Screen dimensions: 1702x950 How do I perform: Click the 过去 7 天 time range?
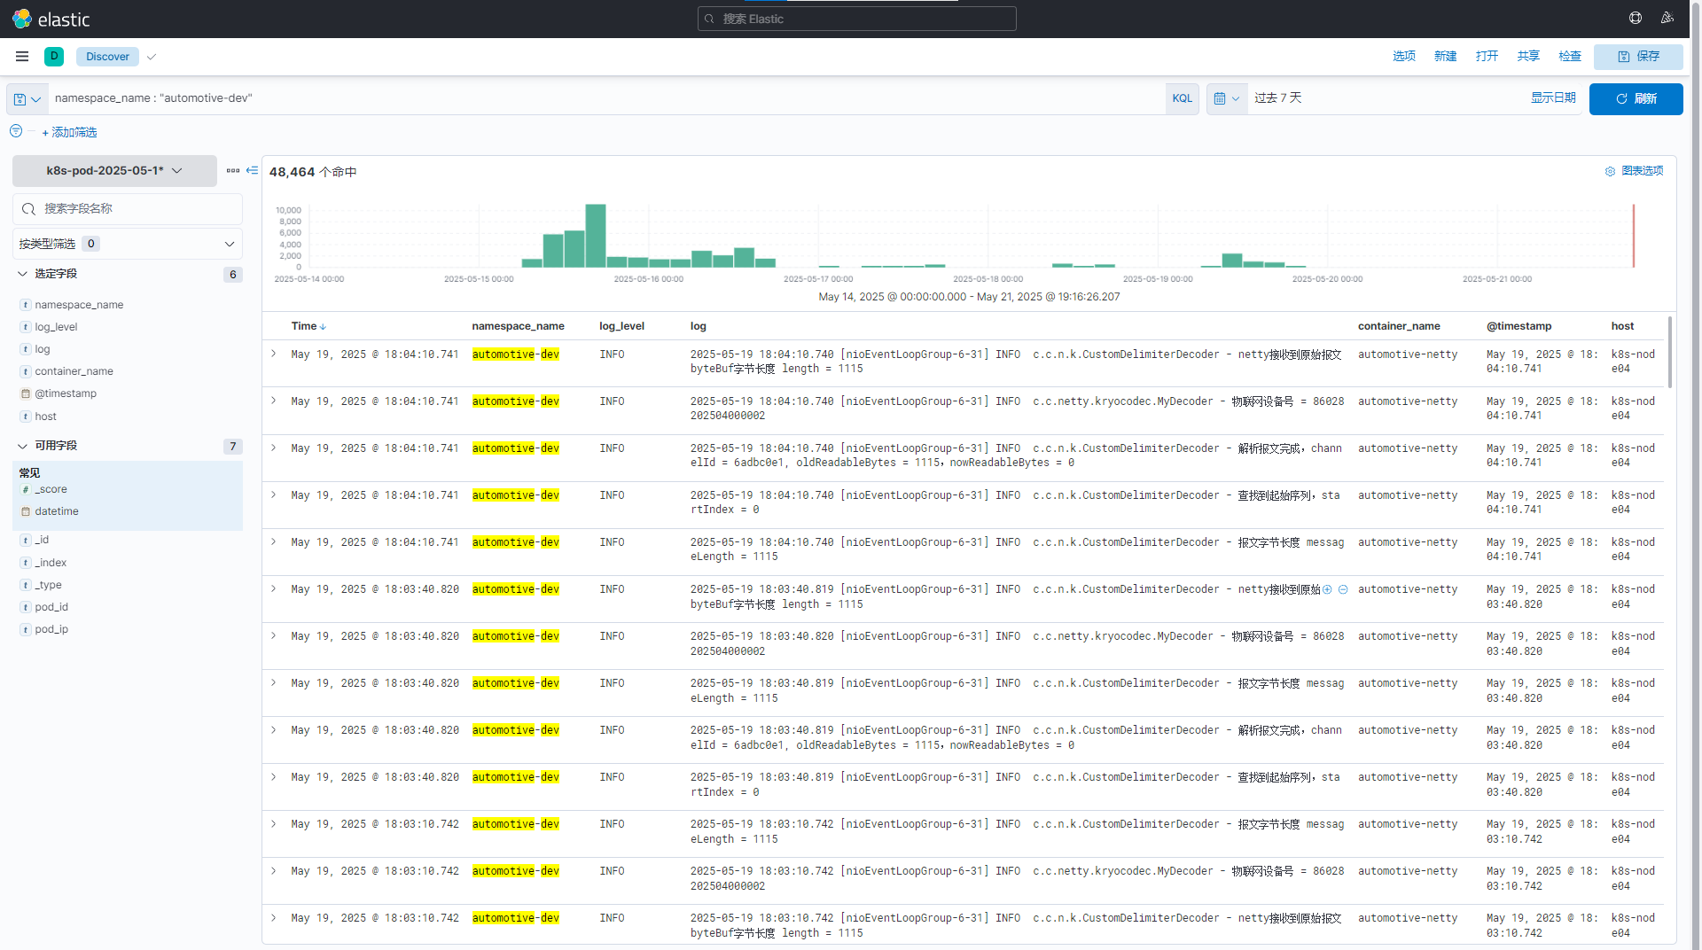[1278, 97]
